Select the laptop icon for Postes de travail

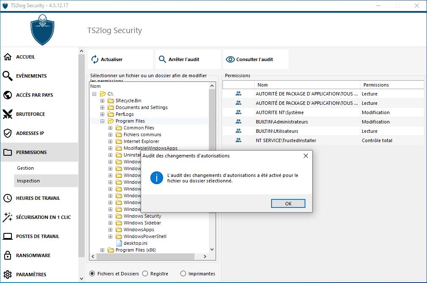pos(8,236)
